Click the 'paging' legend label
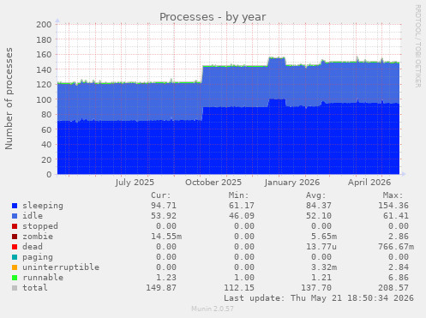The width and height of the screenshot is (426, 318). (38, 257)
